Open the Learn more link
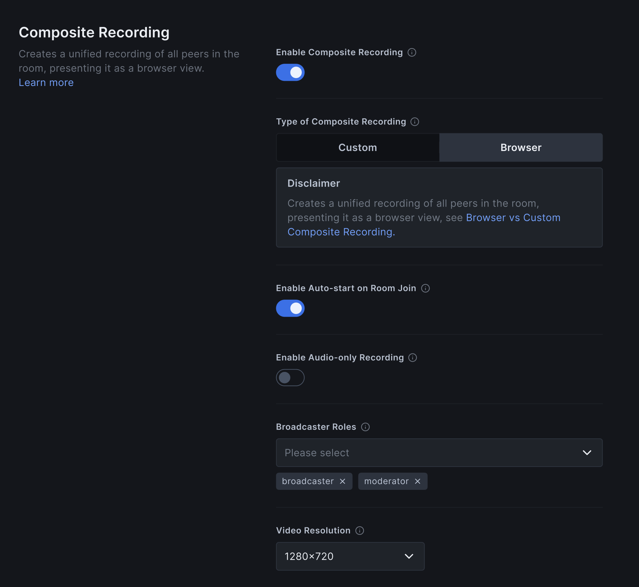The image size is (639, 587). 46,83
